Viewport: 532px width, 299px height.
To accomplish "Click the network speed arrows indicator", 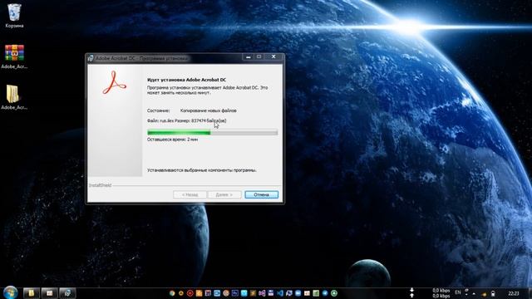I will click(412, 293).
